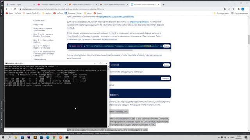Open File Explorer from the taskbar

pyautogui.click(x=16, y=137)
